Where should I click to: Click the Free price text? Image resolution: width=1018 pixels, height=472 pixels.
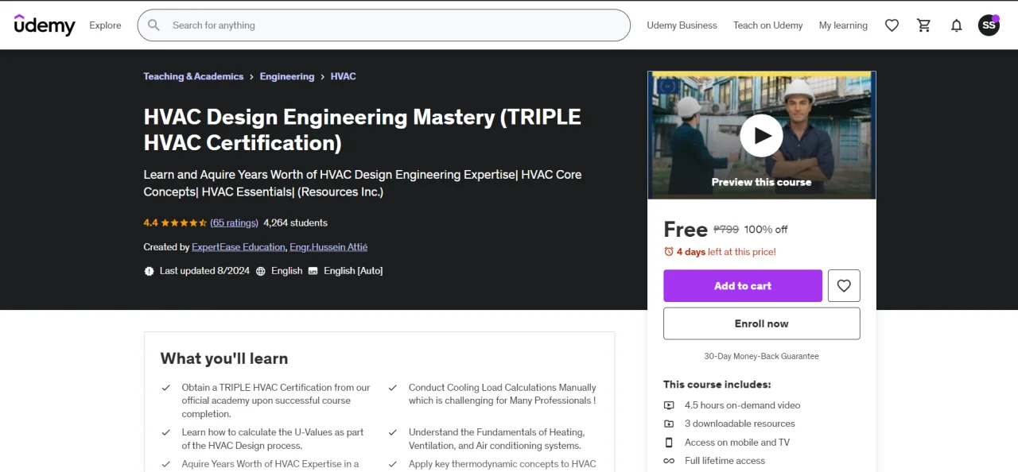click(x=685, y=230)
